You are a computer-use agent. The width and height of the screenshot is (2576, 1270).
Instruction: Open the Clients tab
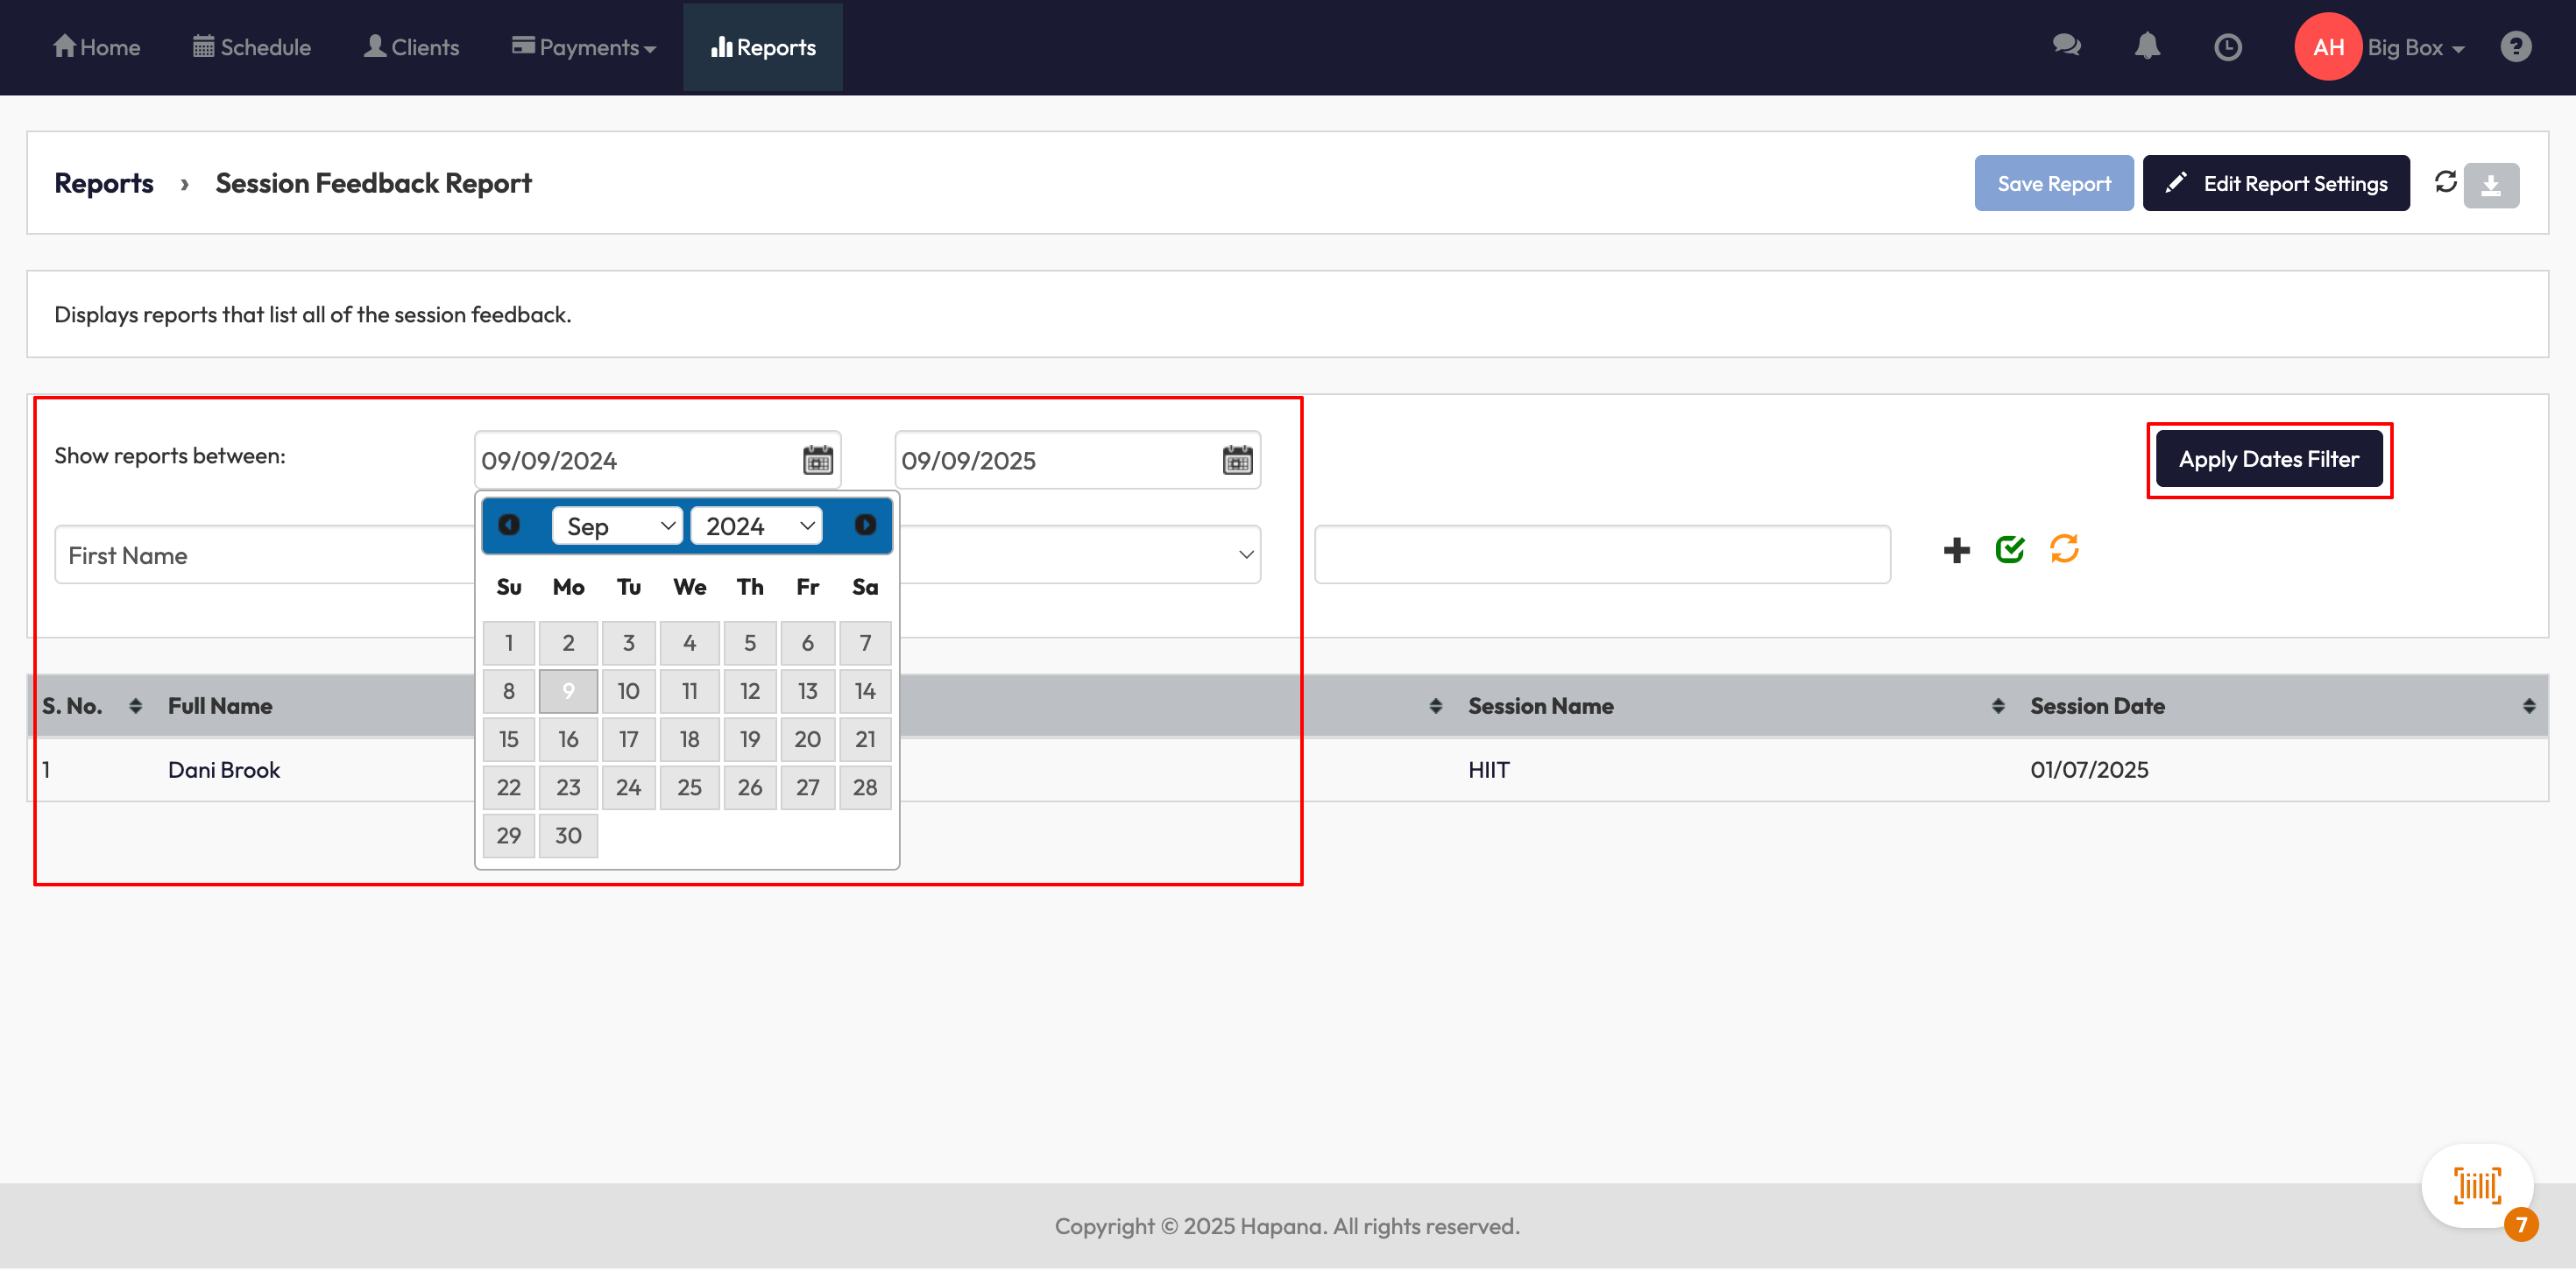tap(411, 47)
